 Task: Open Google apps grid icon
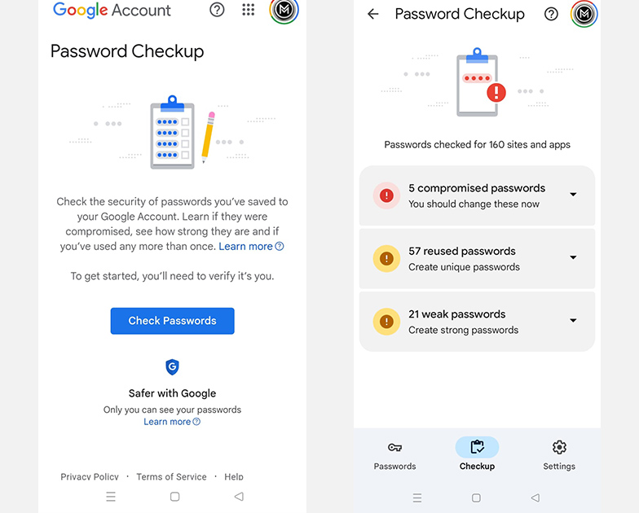[249, 10]
